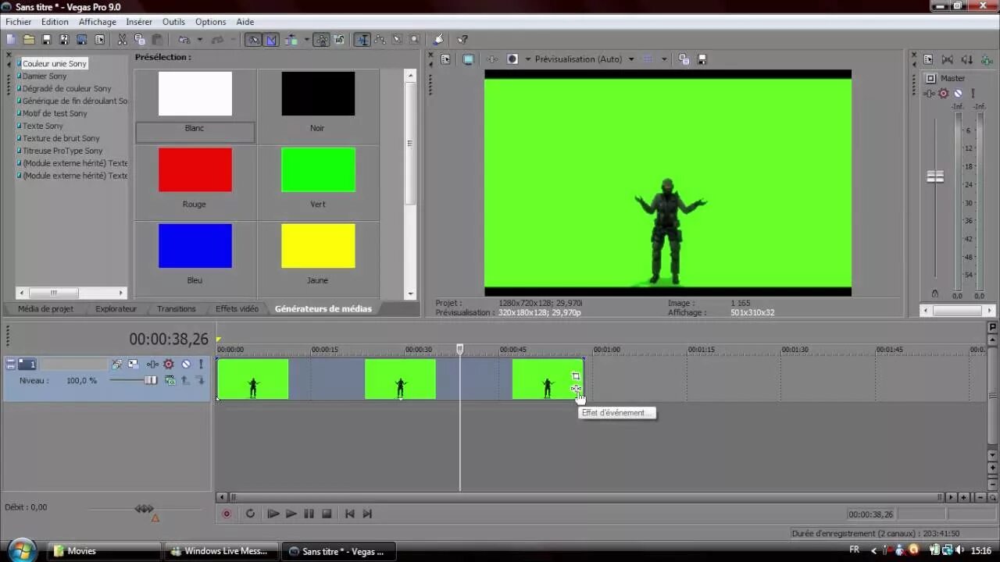Enable the external monitor preview icon
The height and width of the screenshot is (562, 1000).
pyautogui.click(x=468, y=59)
